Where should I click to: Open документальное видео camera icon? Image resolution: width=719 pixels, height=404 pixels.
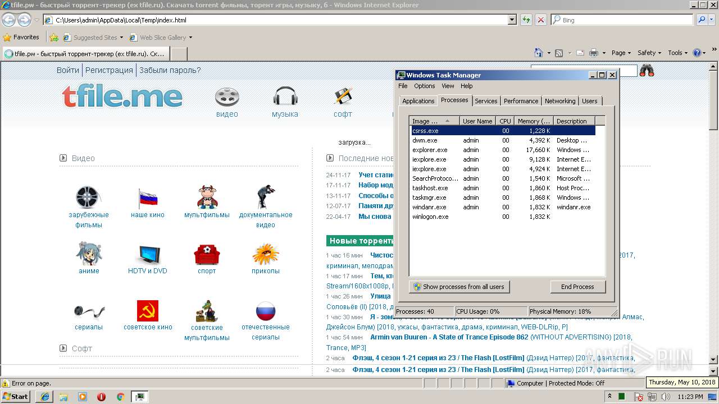coord(266,197)
